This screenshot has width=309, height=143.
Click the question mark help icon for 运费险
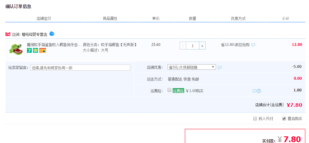(x=259, y=91)
